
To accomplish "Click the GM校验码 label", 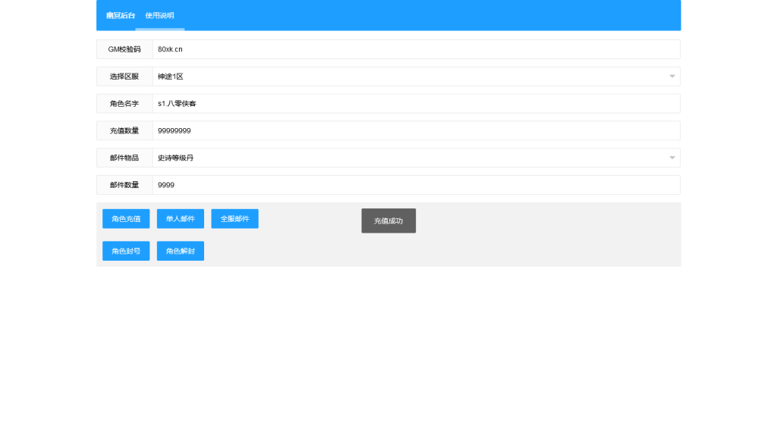I will 124,49.
